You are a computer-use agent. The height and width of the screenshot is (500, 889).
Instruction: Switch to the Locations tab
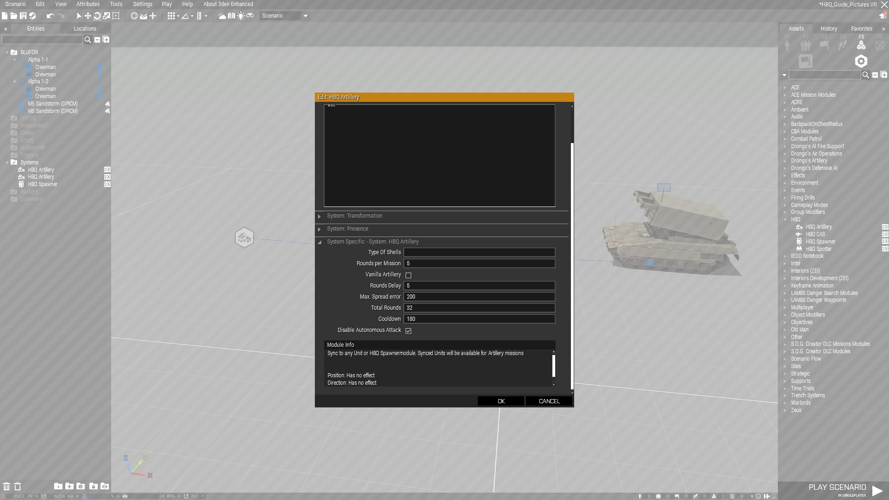[85, 29]
